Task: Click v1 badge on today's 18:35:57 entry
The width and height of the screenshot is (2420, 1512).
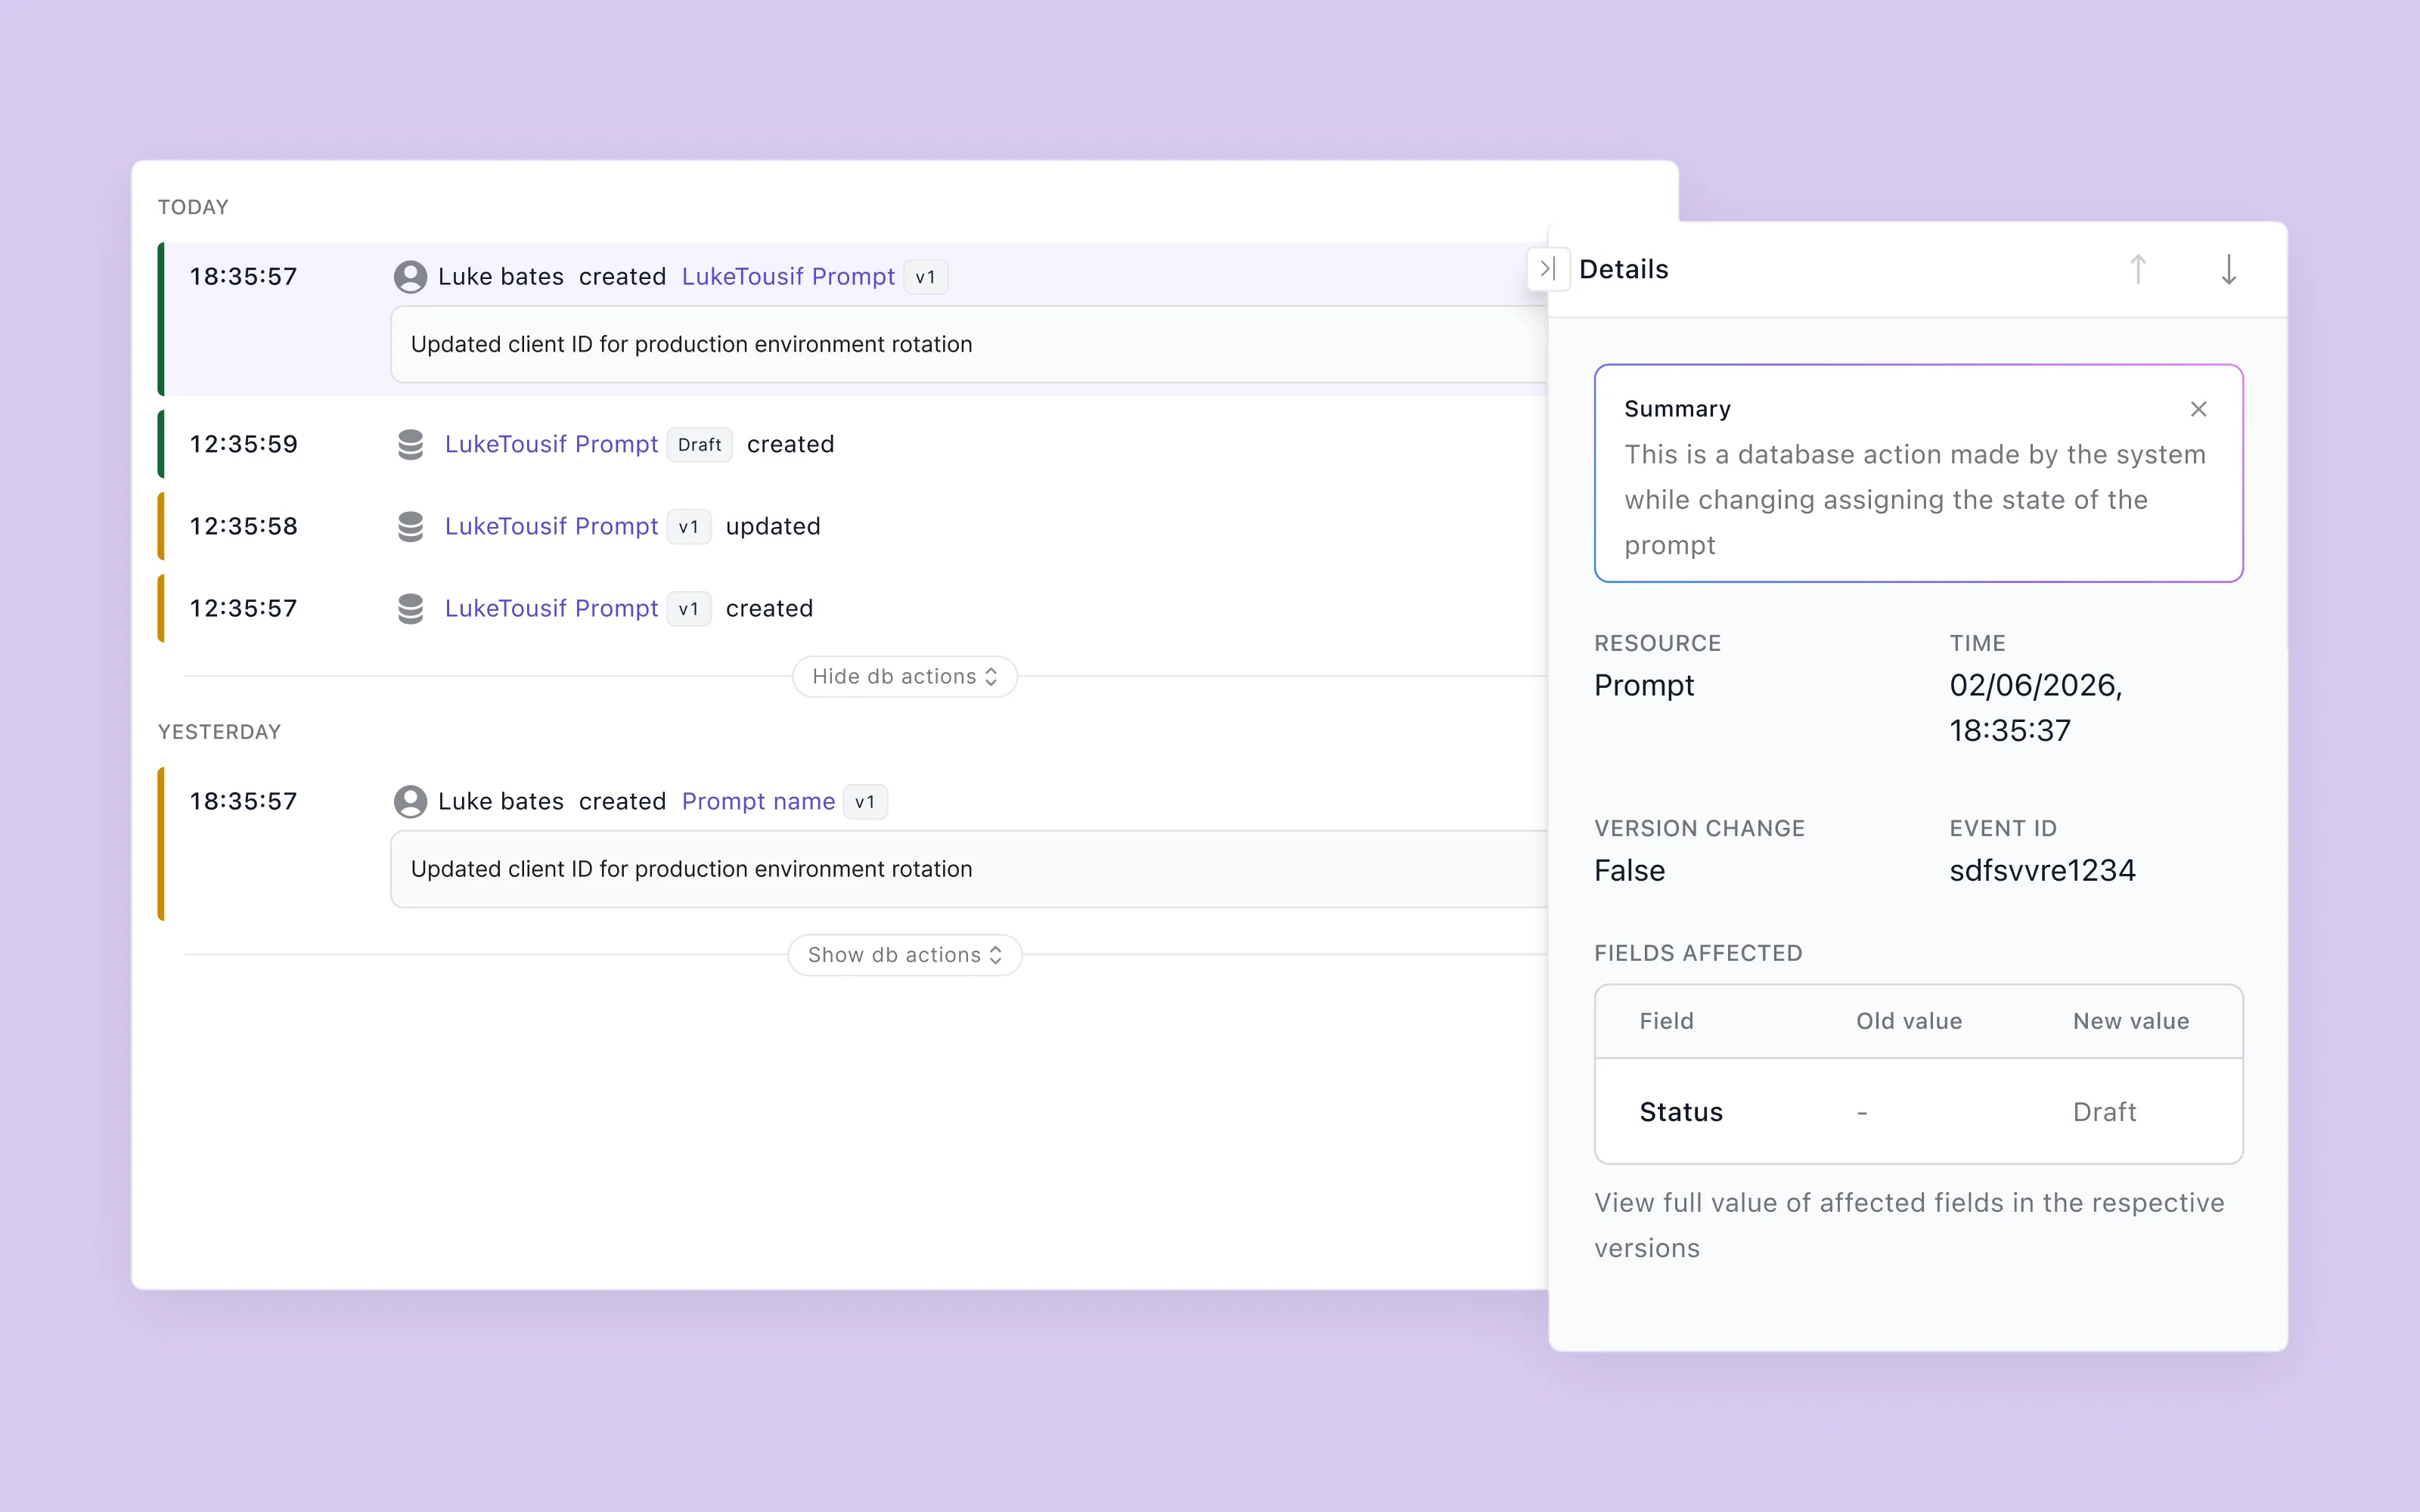Action: [925, 277]
